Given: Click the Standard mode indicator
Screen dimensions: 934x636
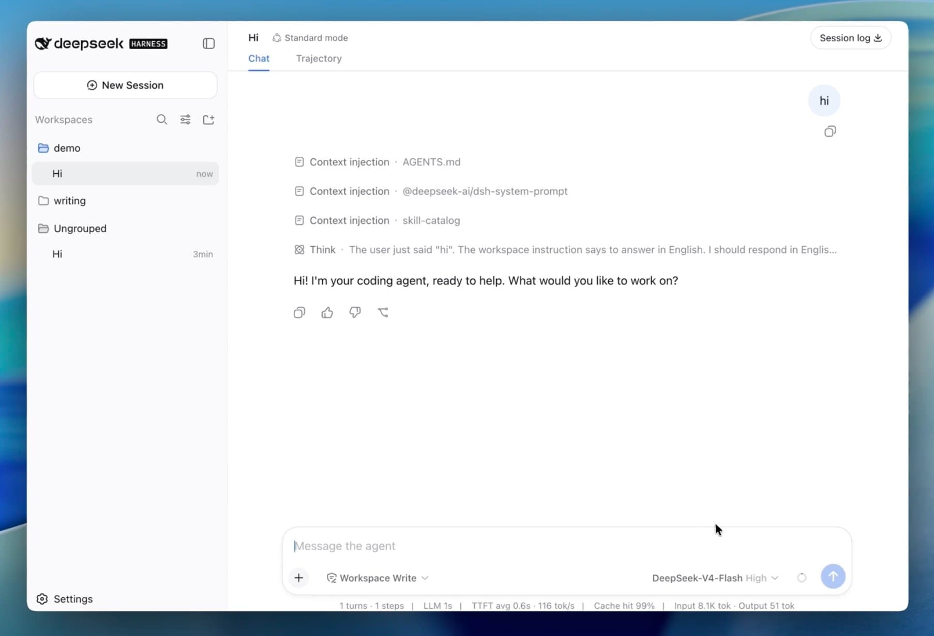Looking at the screenshot, I should pos(310,38).
